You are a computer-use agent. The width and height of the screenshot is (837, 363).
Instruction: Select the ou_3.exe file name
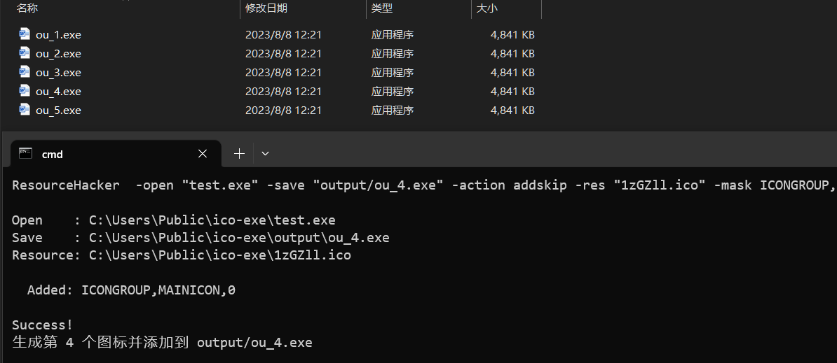click(58, 72)
